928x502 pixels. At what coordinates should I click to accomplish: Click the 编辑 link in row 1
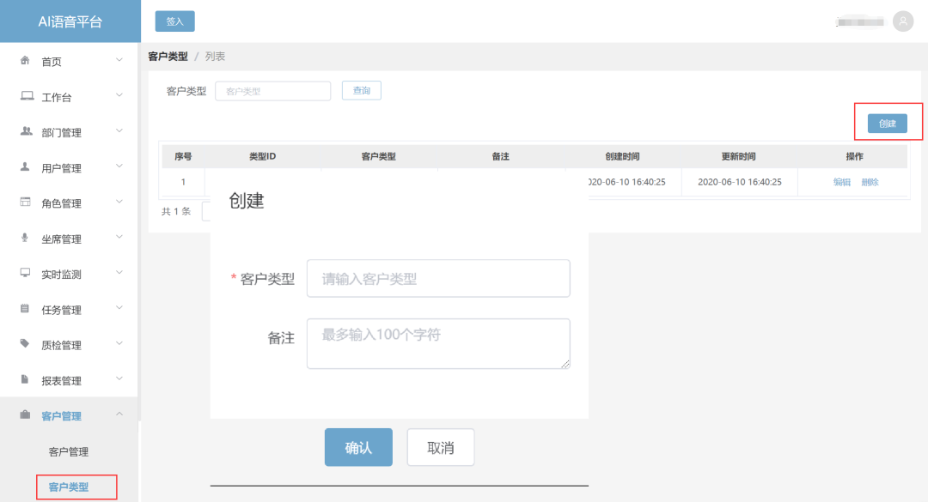[x=841, y=182]
